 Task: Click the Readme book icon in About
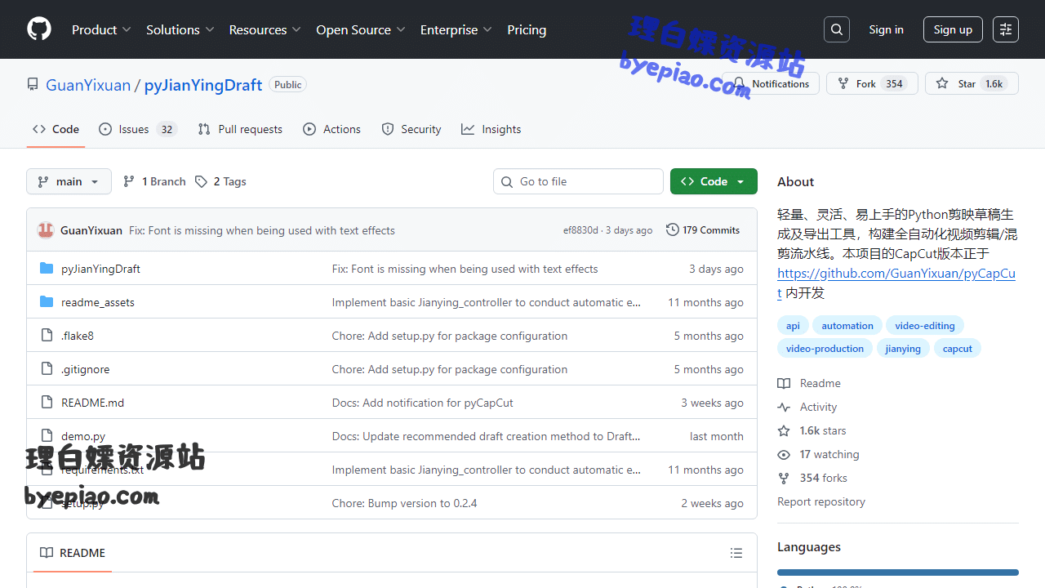point(784,383)
